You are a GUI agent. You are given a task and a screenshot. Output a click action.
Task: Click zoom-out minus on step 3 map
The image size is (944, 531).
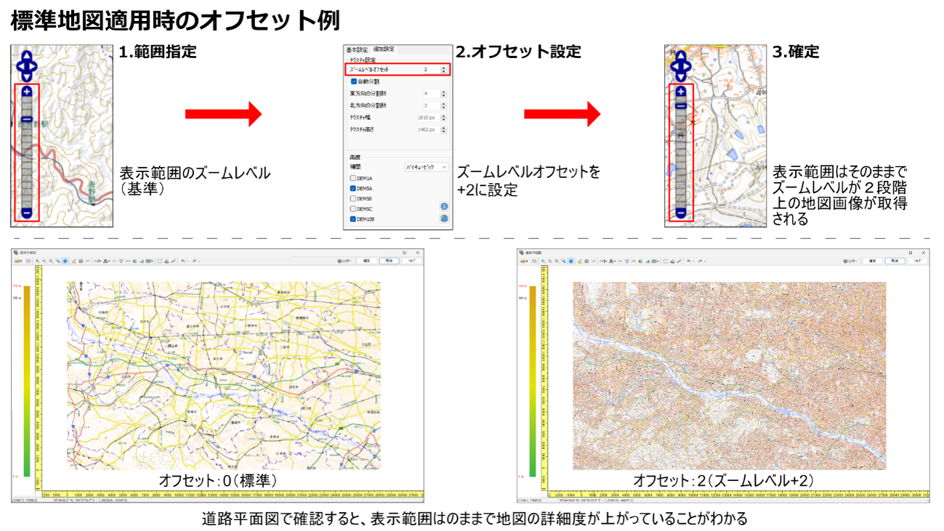[x=680, y=213]
